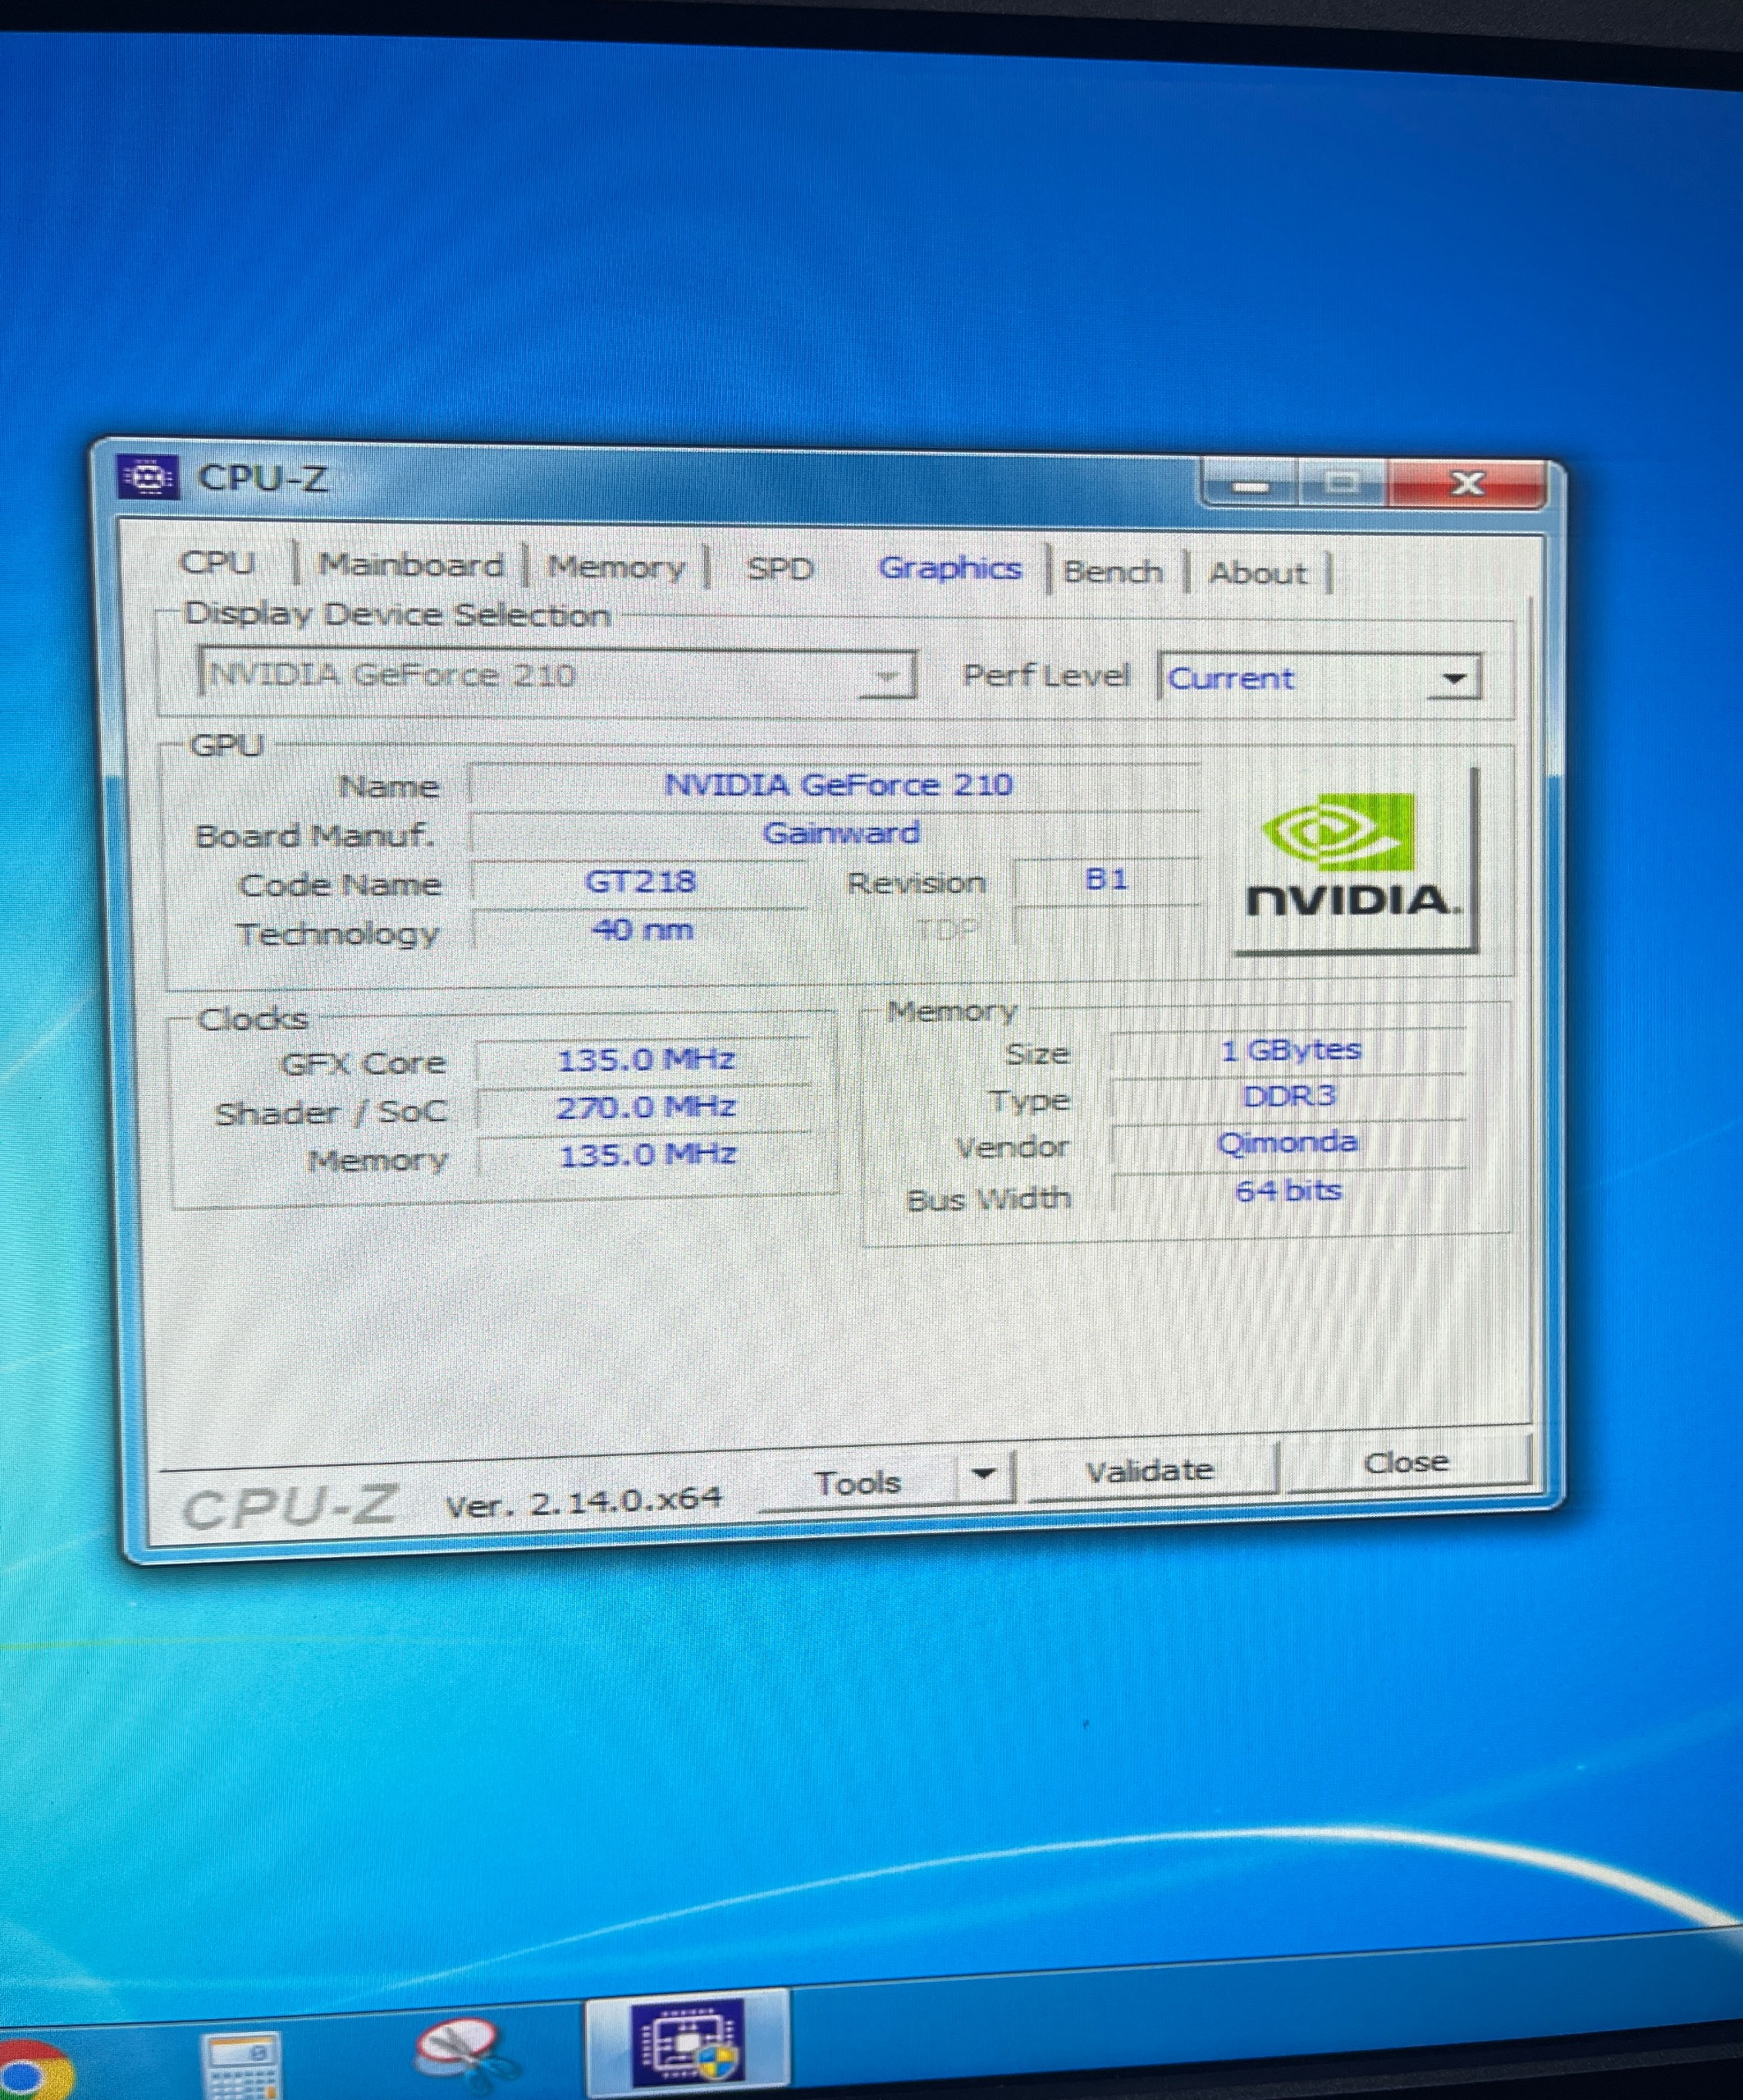Open the Mainboard tab
The image size is (1743, 2100).
tap(410, 565)
